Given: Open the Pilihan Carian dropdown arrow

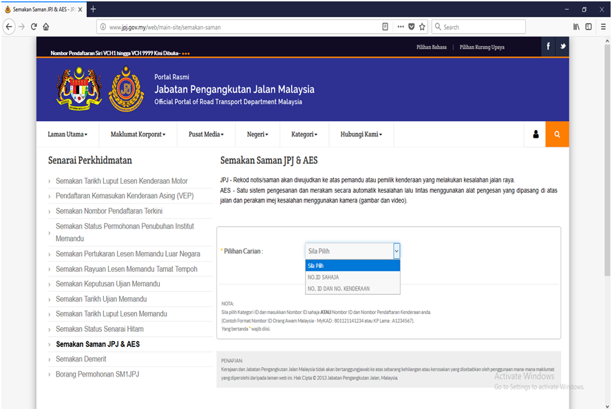Looking at the screenshot, I should [397, 251].
